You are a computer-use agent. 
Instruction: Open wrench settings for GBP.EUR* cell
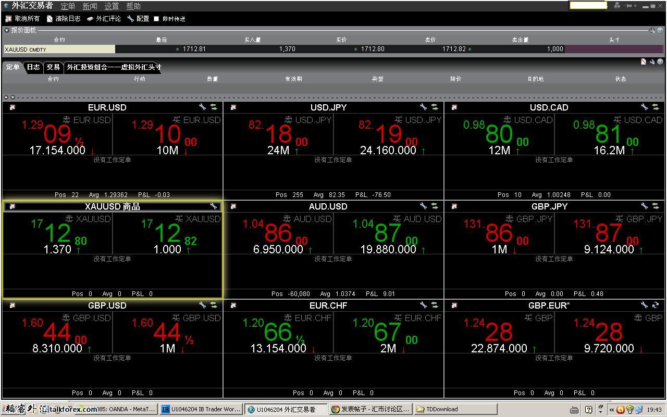click(644, 305)
